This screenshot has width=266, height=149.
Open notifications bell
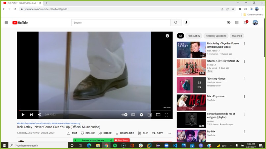(246, 23)
